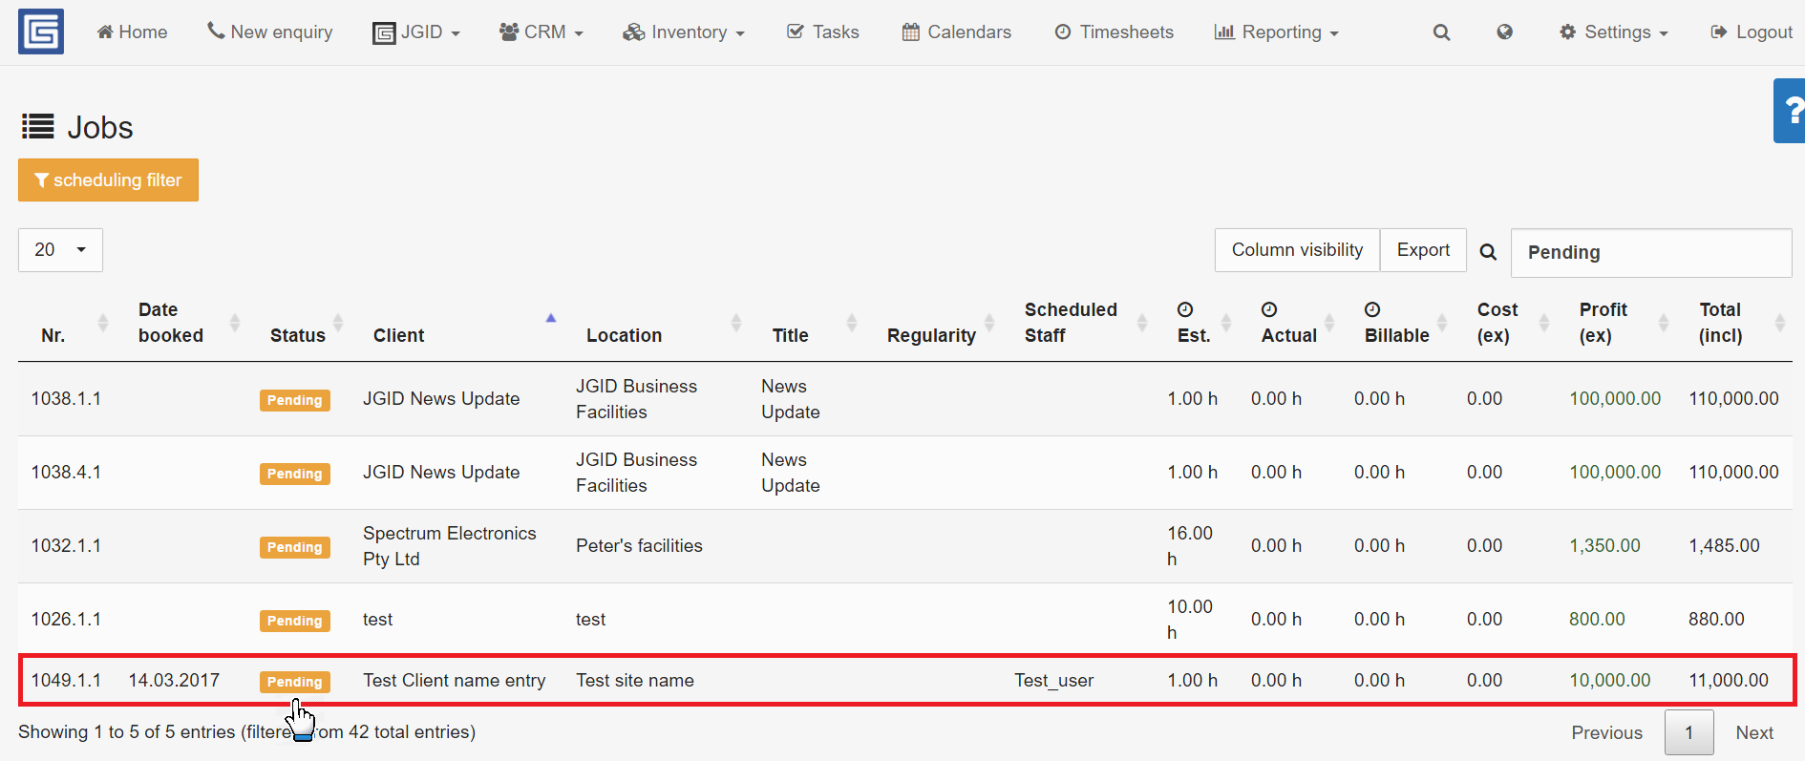Screen dimensions: 1805x761
Task: Open Column visibility options
Action: tap(1297, 250)
